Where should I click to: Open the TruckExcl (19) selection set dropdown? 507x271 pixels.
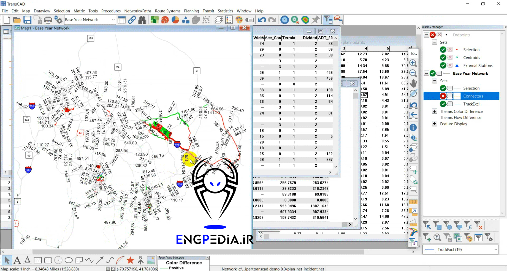tap(496, 249)
